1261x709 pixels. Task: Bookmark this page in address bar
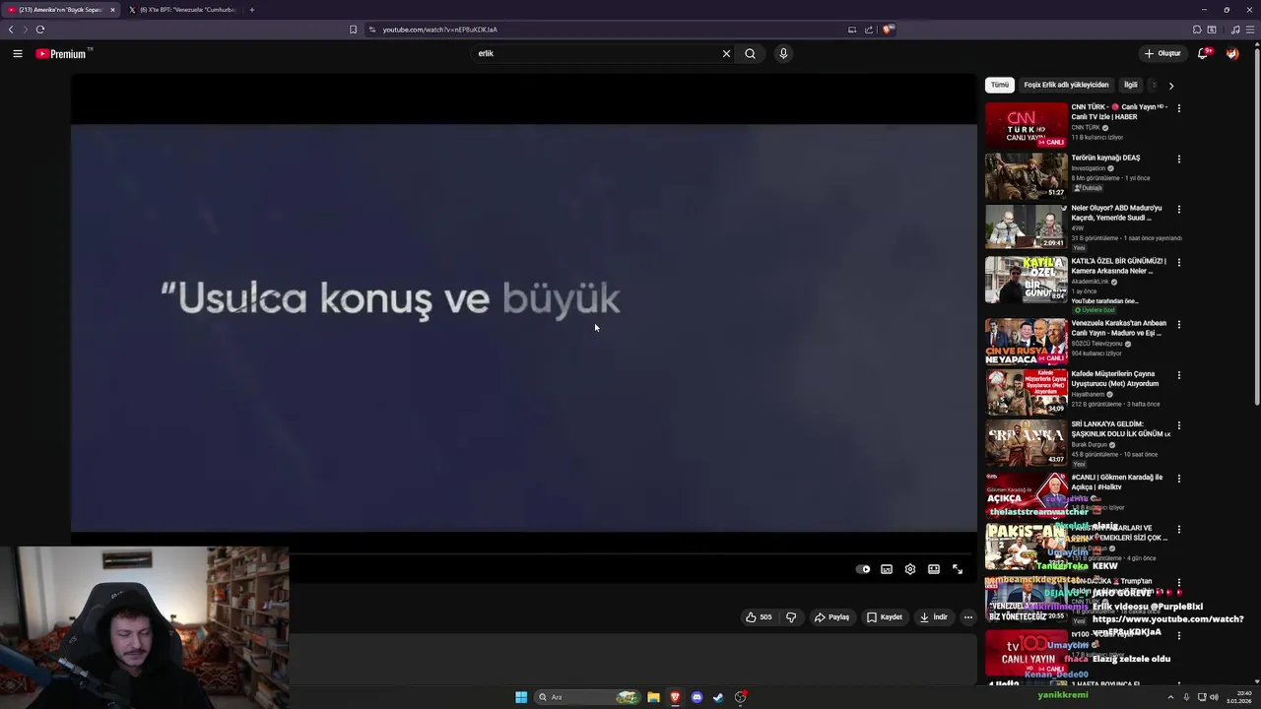click(353, 30)
